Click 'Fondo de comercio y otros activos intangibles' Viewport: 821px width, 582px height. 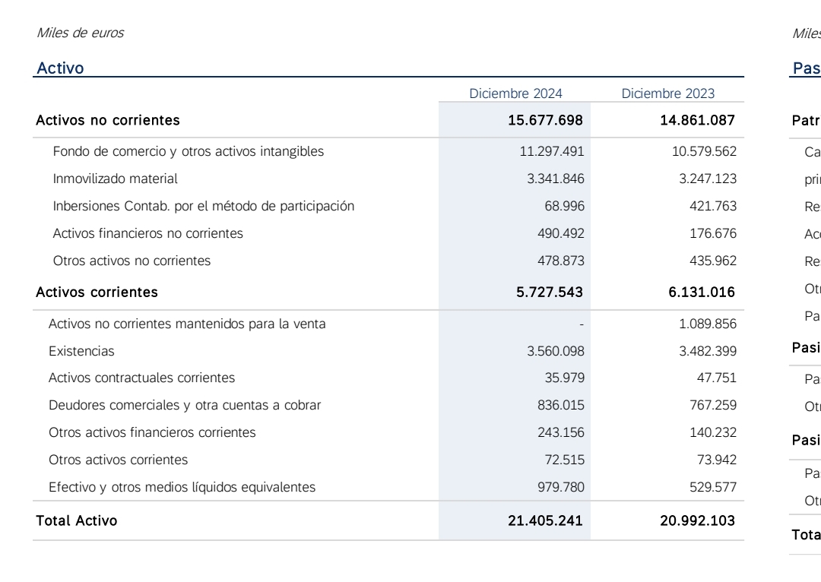pyautogui.click(x=189, y=152)
